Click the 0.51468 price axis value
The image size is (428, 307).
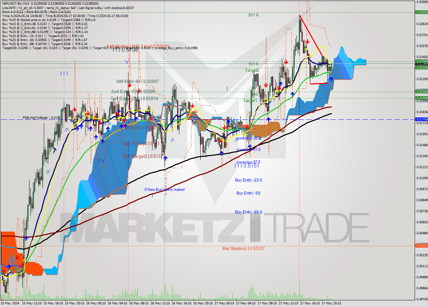[x=422, y=145]
